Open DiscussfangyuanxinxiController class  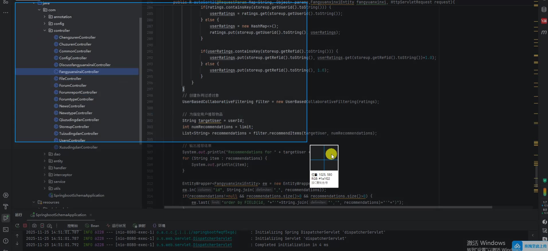pos(85,65)
